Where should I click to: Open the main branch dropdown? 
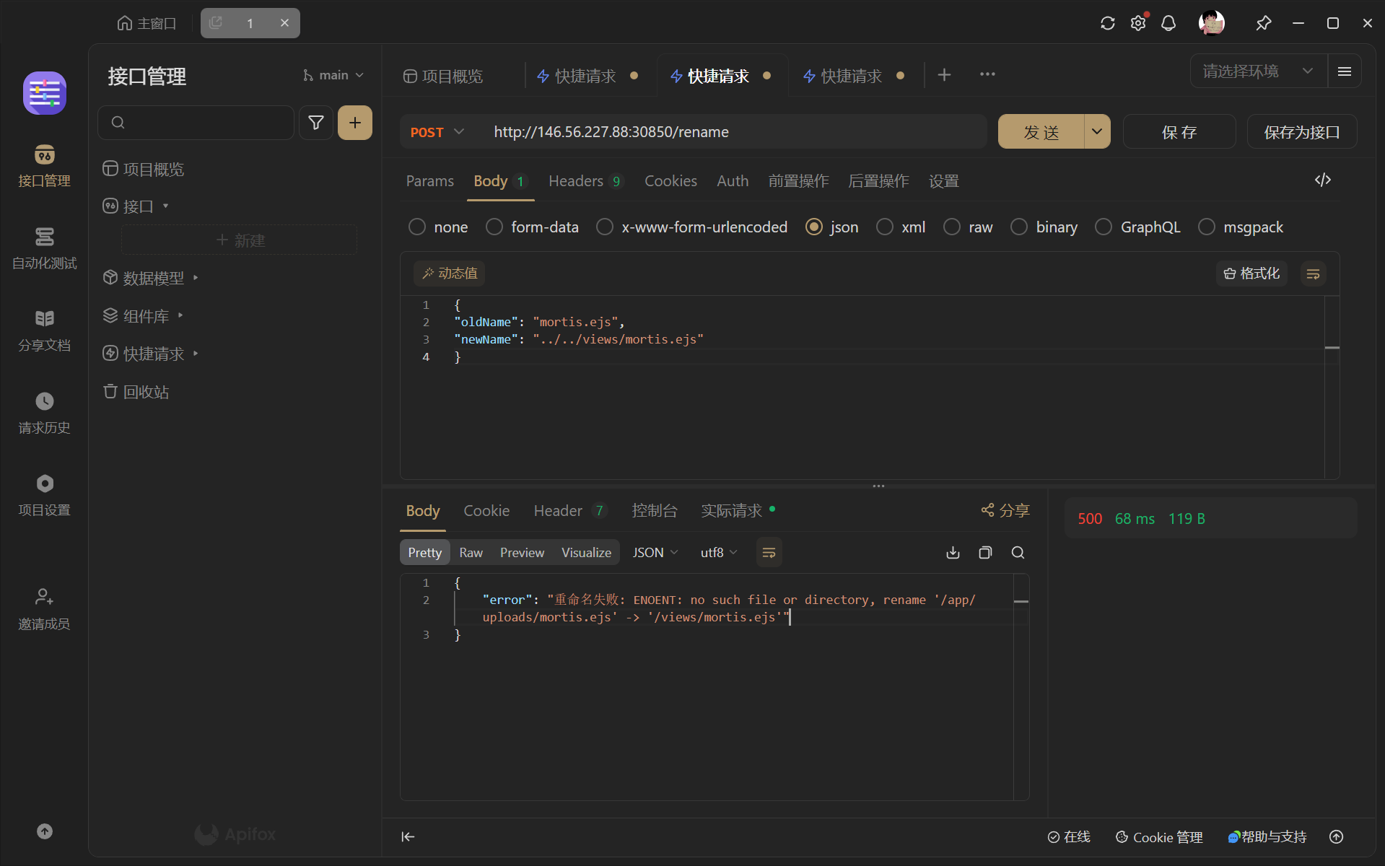pyautogui.click(x=333, y=75)
